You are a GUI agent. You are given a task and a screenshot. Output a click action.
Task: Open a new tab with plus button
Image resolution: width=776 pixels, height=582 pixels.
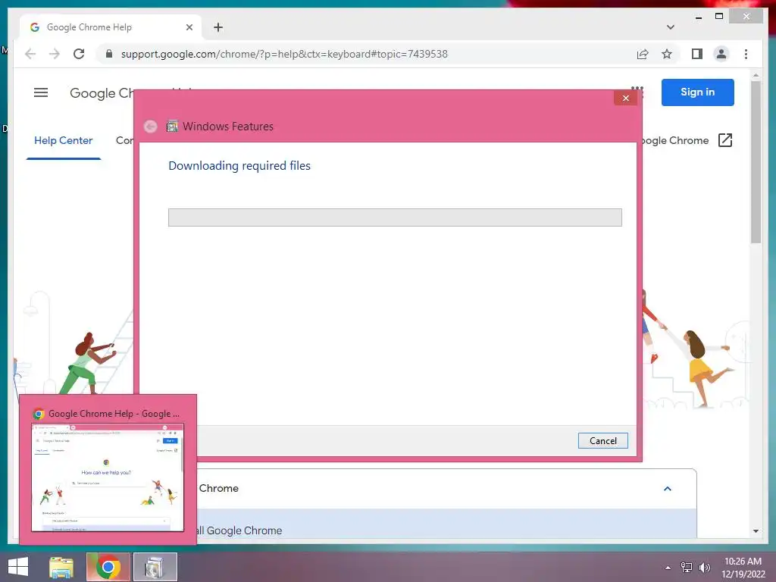click(x=218, y=27)
